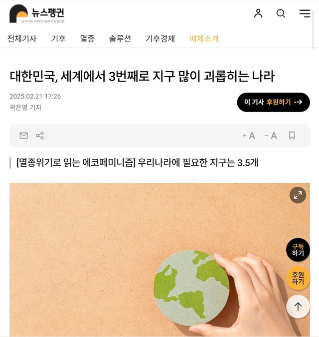Screen dimensions: 319x337
Task: Email the article via envelope icon
Action: (24, 135)
